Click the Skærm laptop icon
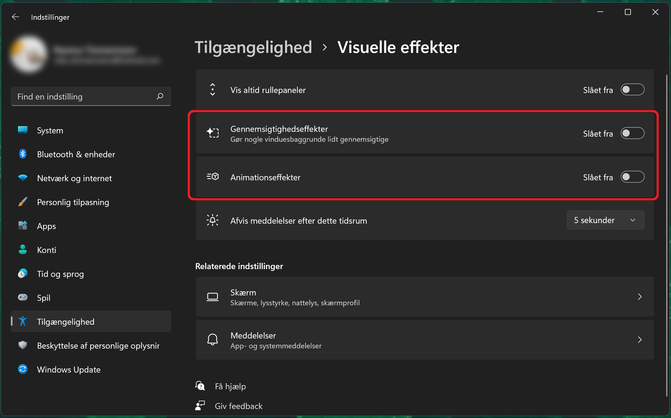671x418 pixels. click(213, 297)
